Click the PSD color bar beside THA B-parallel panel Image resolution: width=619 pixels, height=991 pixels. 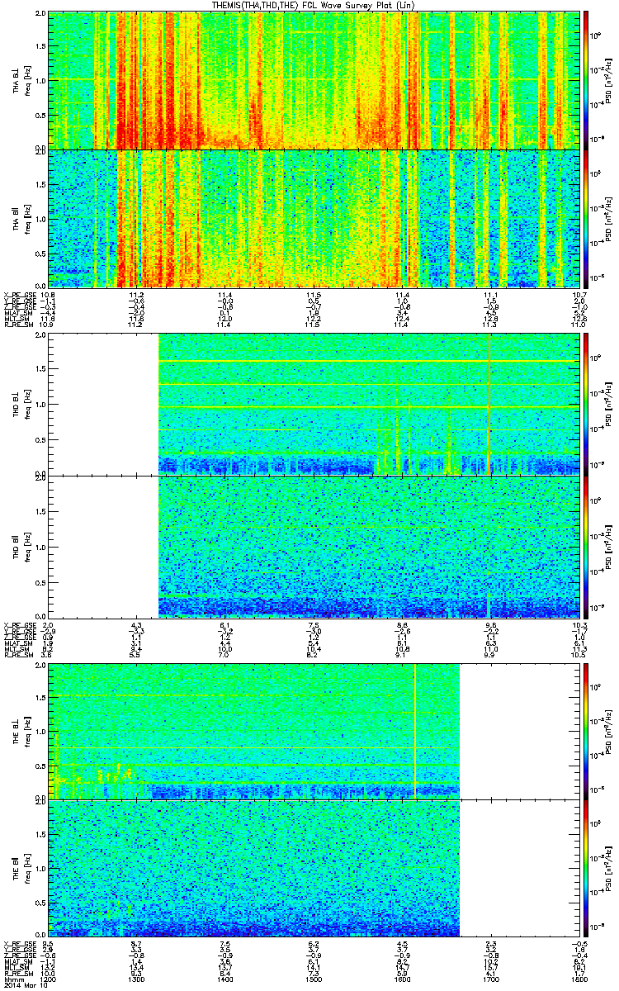click(587, 218)
